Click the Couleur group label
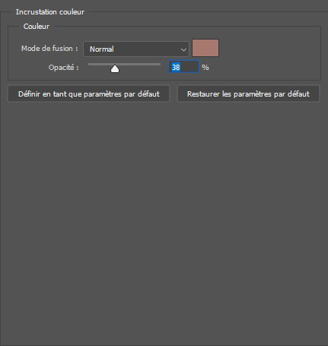 pos(37,27)
